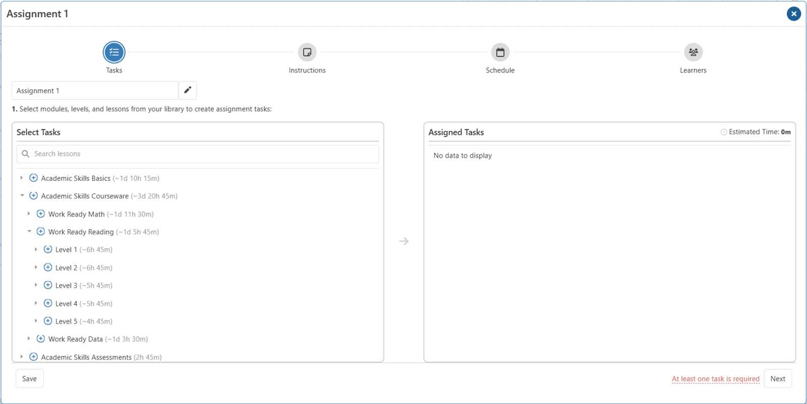Image resolution: width=807 pixels, height=404 pixels.
Task: Collapse Work Ready Reading tree node
Action: [x=29, y=231]
